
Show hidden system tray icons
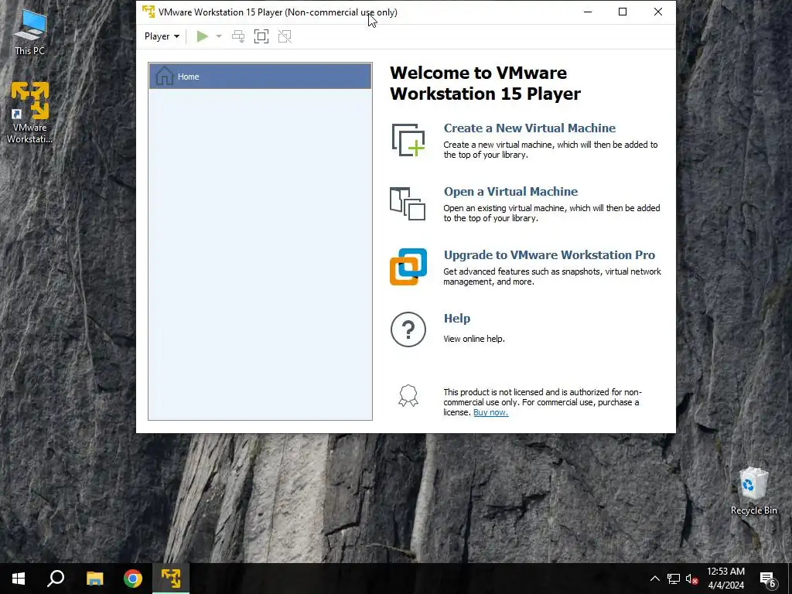coord(654,579)
